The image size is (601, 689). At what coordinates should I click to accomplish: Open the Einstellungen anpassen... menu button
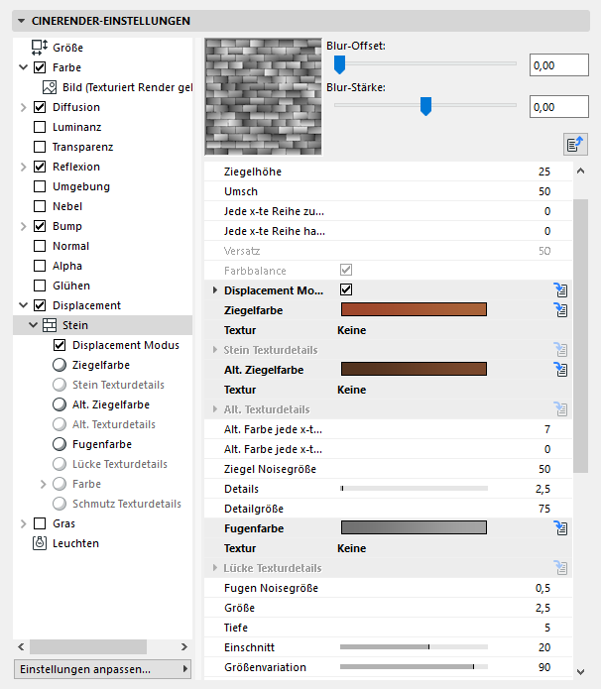tap(102, 669)
